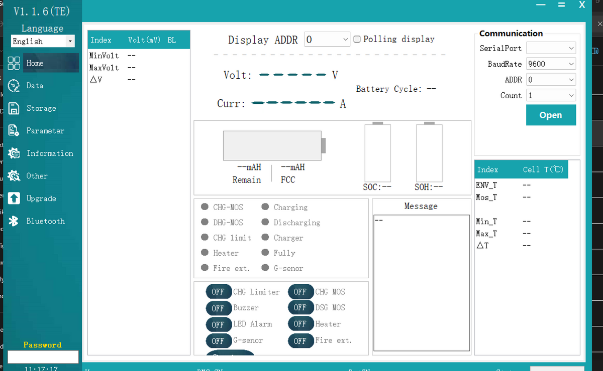Viewport: 603px width, 371px height.
Task: Click the Charger status indicator light
Action: tap(265, 237)
